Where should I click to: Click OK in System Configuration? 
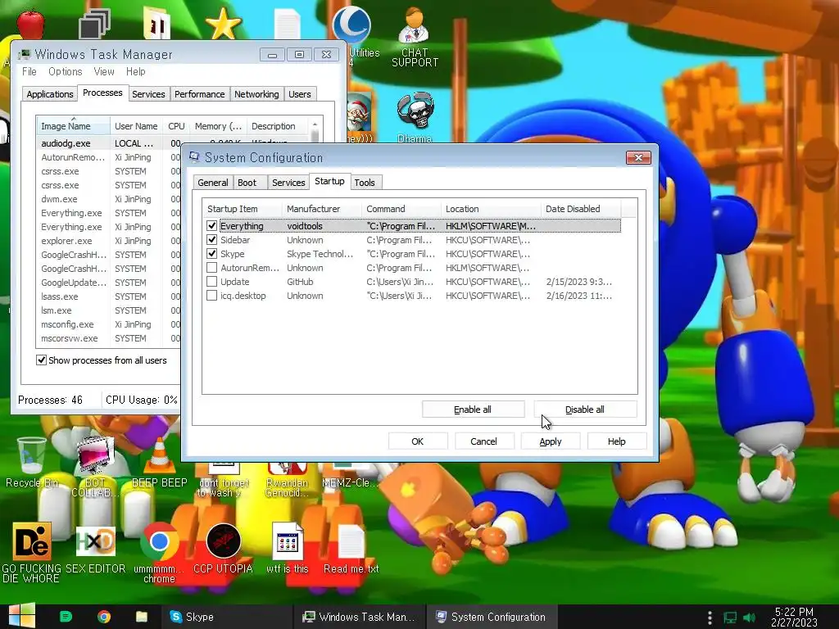point(417,441)
